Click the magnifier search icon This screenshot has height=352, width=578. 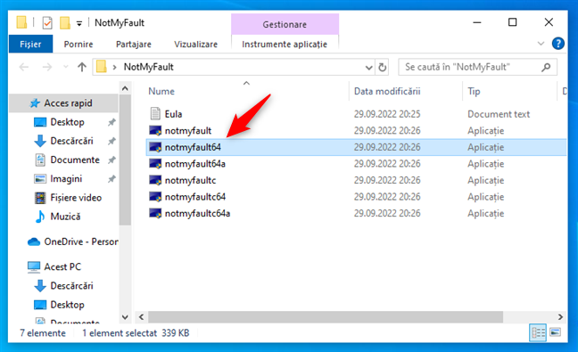point(546,67)
